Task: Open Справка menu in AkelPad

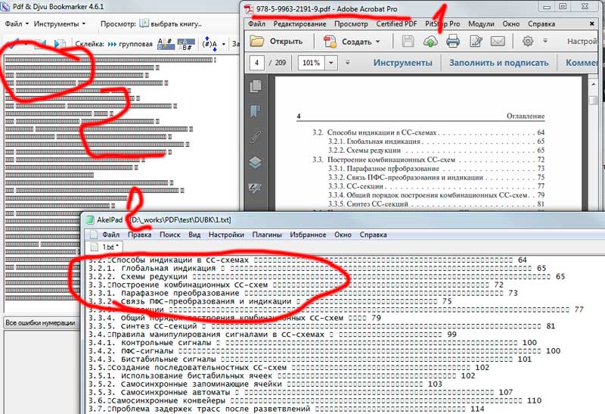Action: [x=373, y=235]
